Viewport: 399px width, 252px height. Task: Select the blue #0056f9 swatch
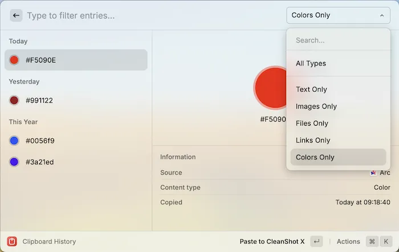tap(14, 141)
